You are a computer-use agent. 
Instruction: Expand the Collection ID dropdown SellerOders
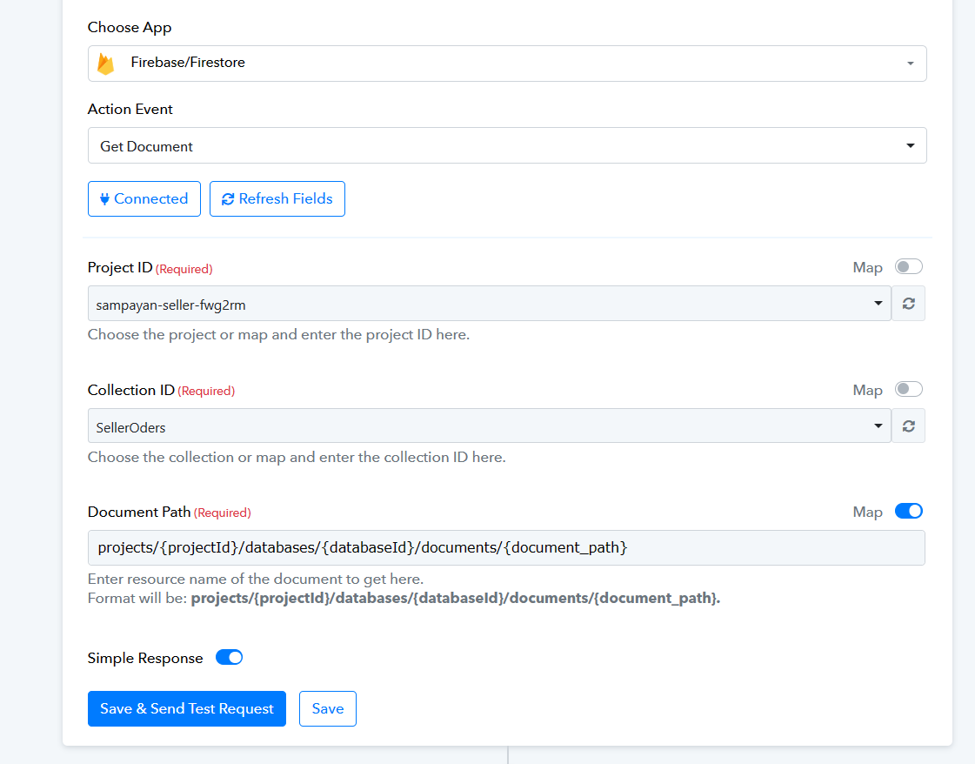point(490,426)
